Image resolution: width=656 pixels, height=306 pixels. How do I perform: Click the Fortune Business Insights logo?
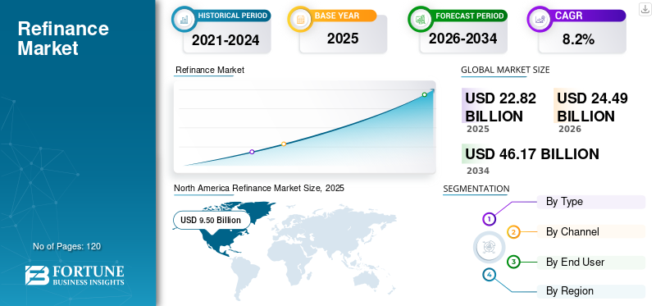tap(75, 276)
